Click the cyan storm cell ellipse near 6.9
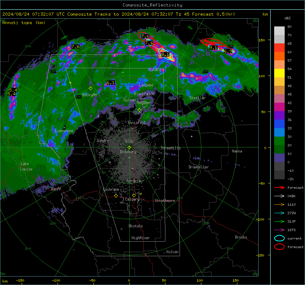This screenshot has width=305, height=285. coord(228,51)
